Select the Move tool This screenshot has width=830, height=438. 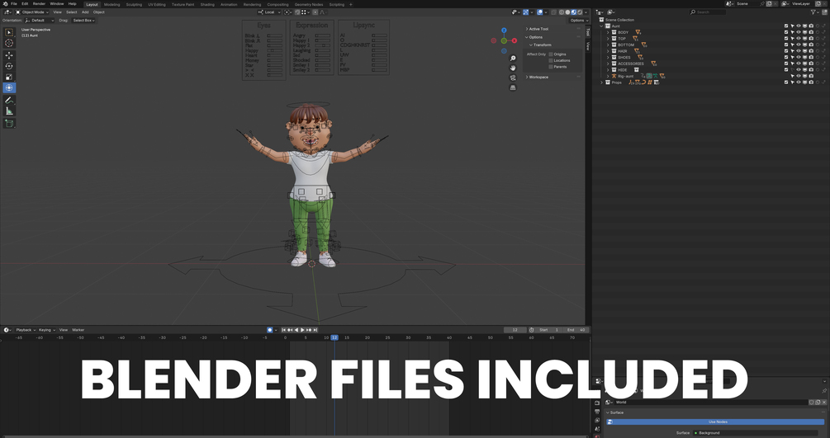9,55
